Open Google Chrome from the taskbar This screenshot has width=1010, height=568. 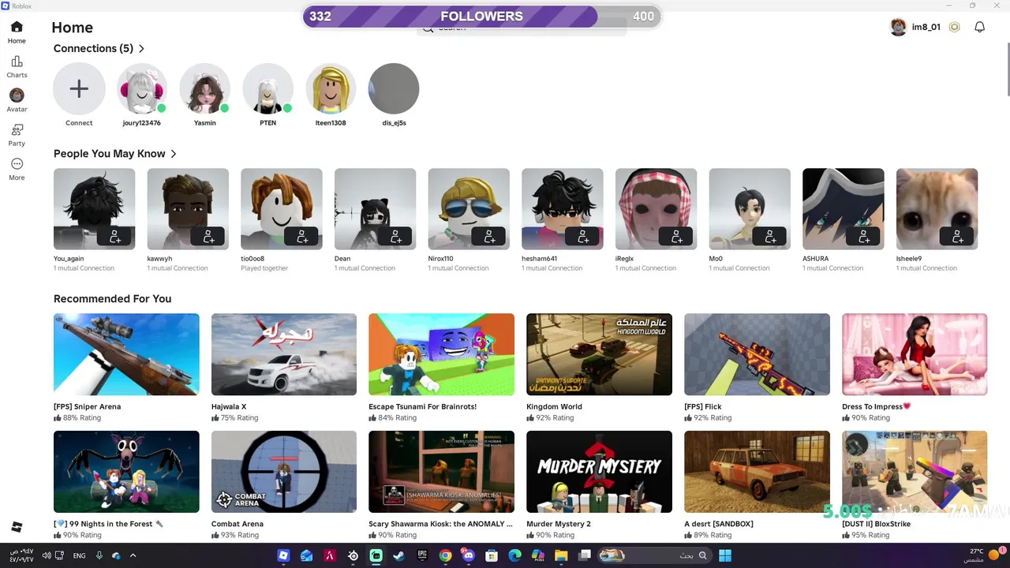[445, 555]
